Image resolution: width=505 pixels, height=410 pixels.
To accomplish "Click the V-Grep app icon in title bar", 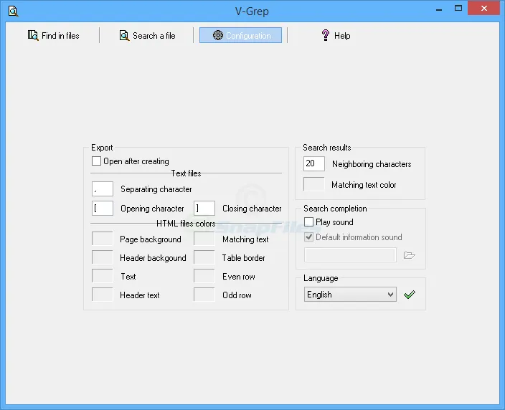I will (x=13, y=11).
